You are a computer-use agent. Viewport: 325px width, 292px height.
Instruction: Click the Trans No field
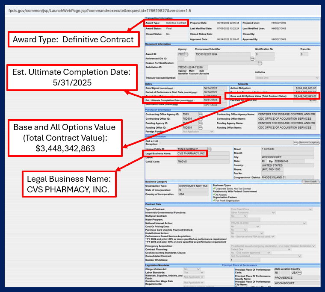pos(304,54)
